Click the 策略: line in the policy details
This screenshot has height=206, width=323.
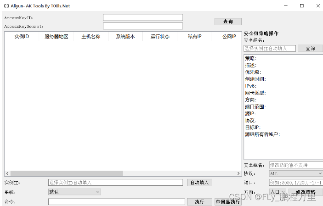[x=250, y=58]
